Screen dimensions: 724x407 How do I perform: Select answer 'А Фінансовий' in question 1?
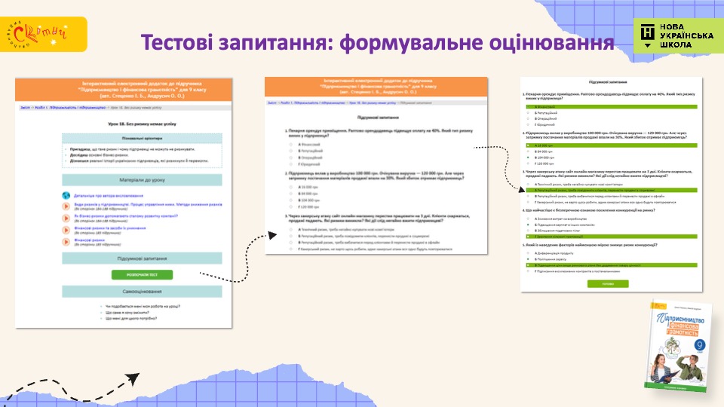click(291, 143)
